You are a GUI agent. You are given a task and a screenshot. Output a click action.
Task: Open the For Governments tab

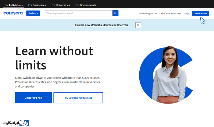coord(86,5)
